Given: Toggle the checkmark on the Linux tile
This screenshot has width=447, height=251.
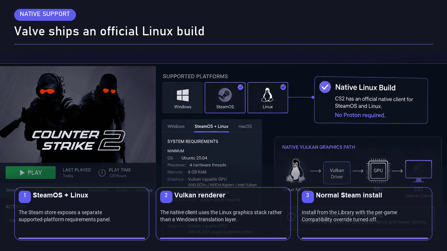Looking at the screenshot, I should (x=283, y=87).
